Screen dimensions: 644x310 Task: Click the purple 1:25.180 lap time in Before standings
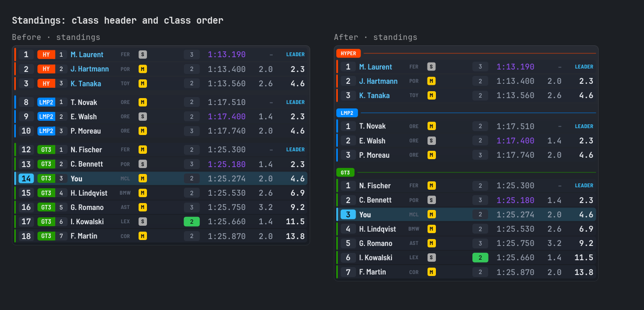227,164
